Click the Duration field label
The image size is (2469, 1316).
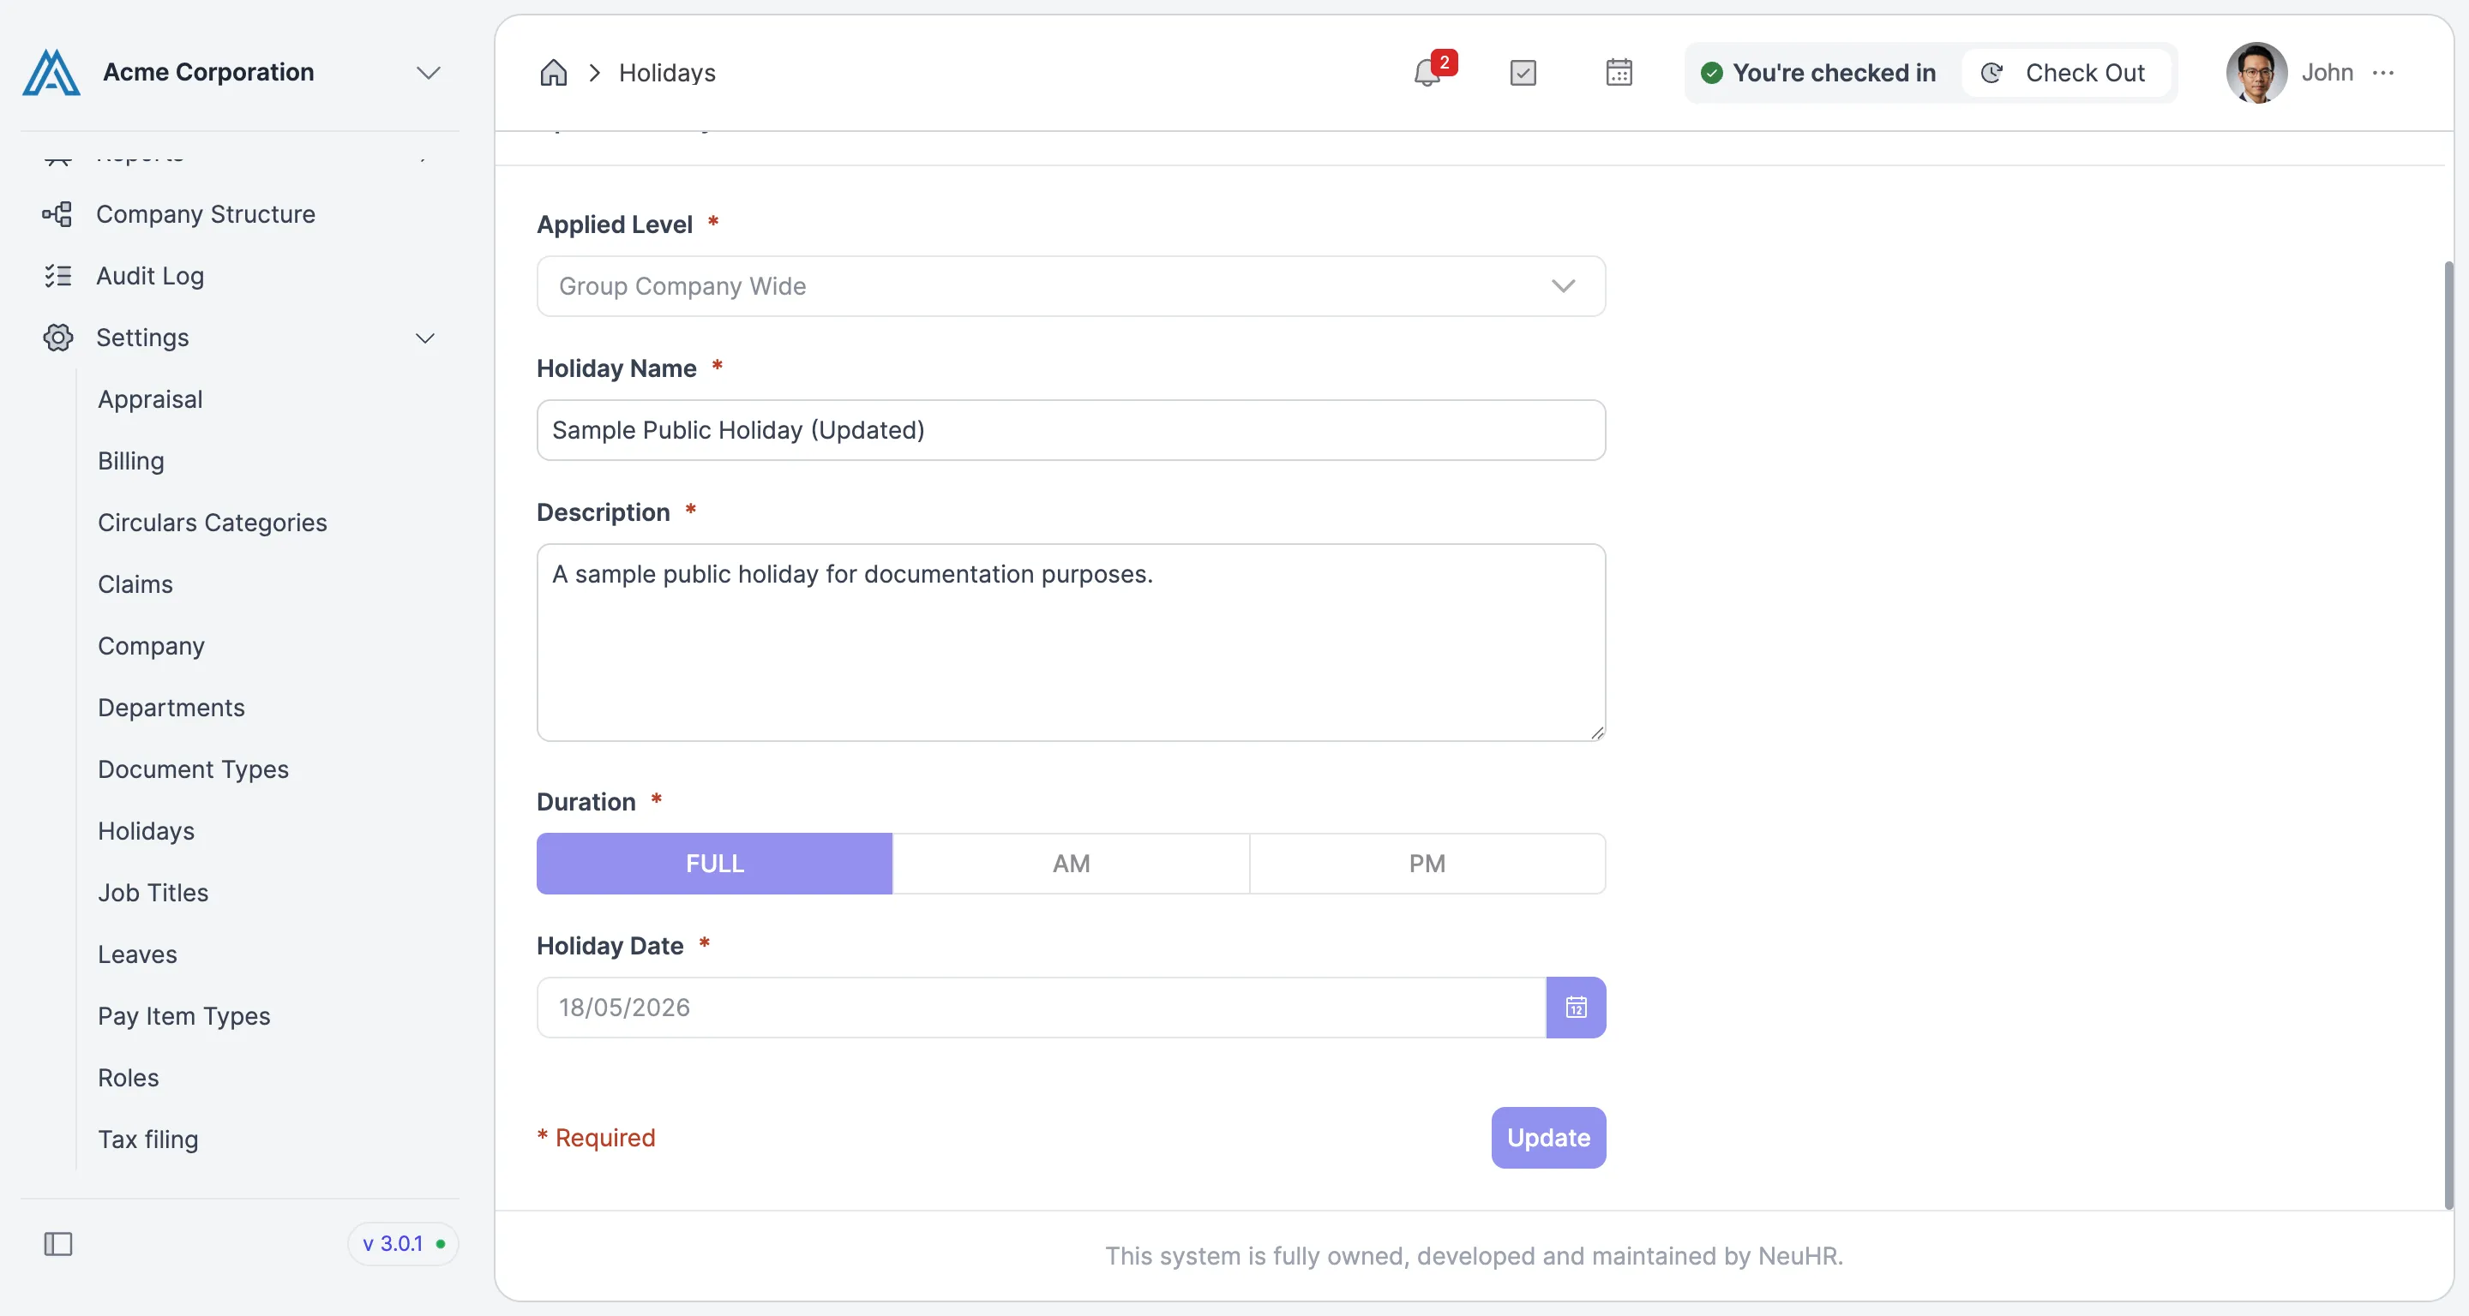point(586,802)
